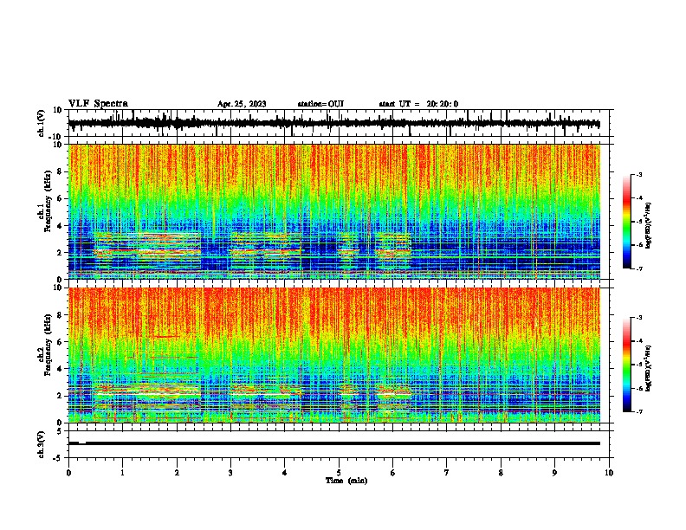686x530 pixels.
Task: Click the "-10" tick on ch.1 voltage axis
Action: coord(56,137)
